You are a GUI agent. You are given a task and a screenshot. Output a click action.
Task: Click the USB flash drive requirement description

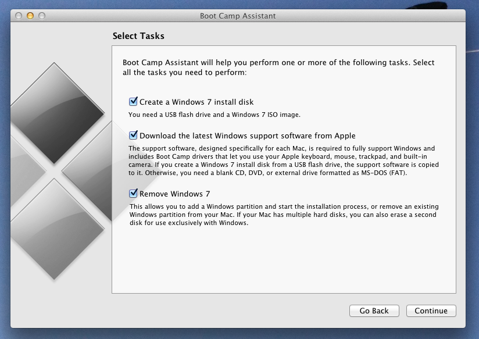click(x=215, y=115)
